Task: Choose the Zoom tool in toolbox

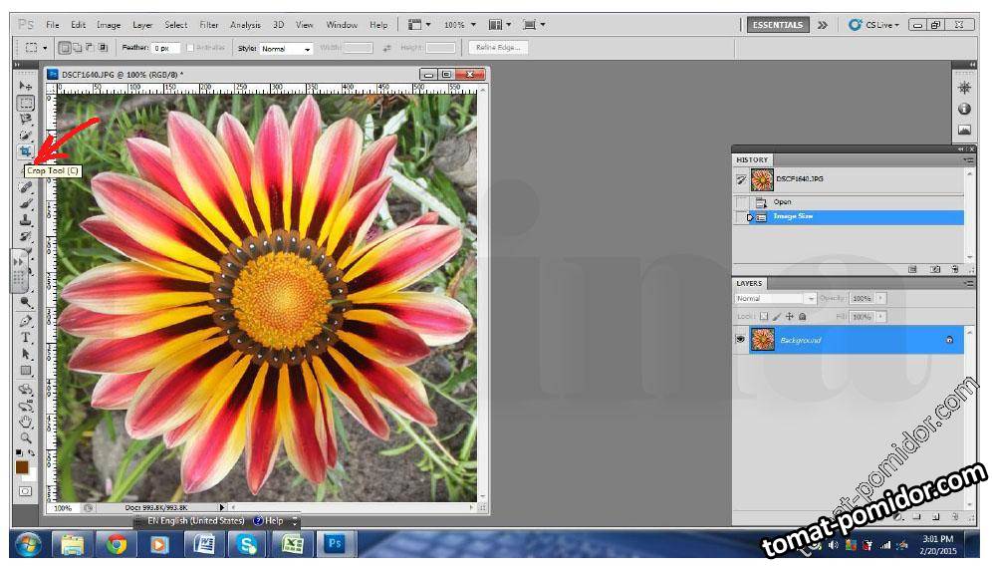Action: (26, 437)
